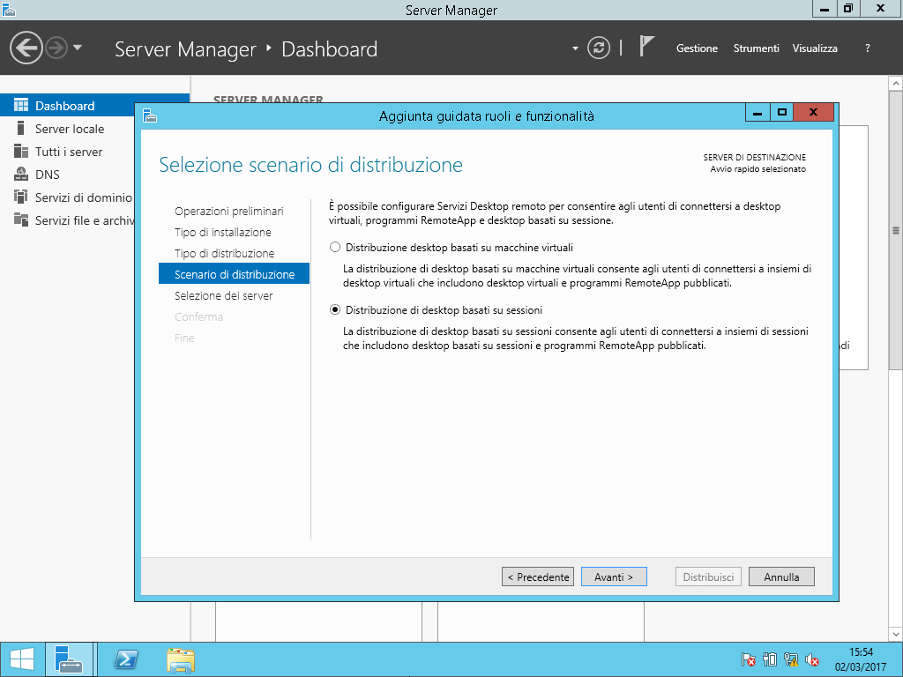The image size is (903, 677).
Task: Open the Visualizza menu
Action: click(815, 48)
